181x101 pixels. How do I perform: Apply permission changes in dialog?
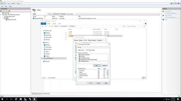[x=106, y=83]
